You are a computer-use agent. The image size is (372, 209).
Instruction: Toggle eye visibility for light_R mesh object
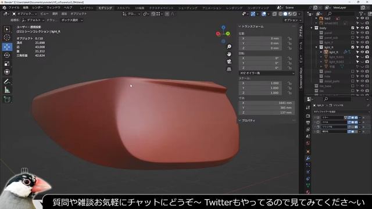click(362, 52)
